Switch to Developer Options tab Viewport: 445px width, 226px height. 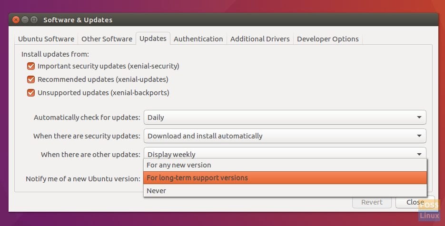pyautogui.click(x=328, y=39)
